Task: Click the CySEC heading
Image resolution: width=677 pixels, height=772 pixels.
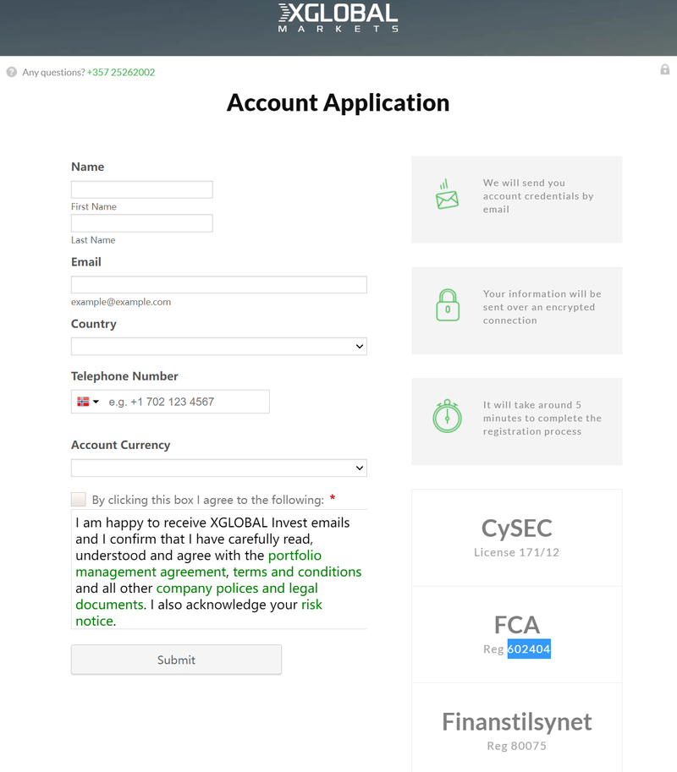Action: point(517,528)
